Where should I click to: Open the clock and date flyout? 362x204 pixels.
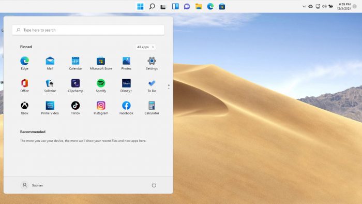coord(344,6)
